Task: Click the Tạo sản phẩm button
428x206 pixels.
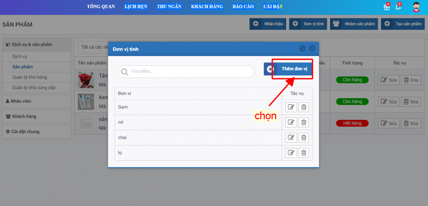Action: [x=403, y=24]
